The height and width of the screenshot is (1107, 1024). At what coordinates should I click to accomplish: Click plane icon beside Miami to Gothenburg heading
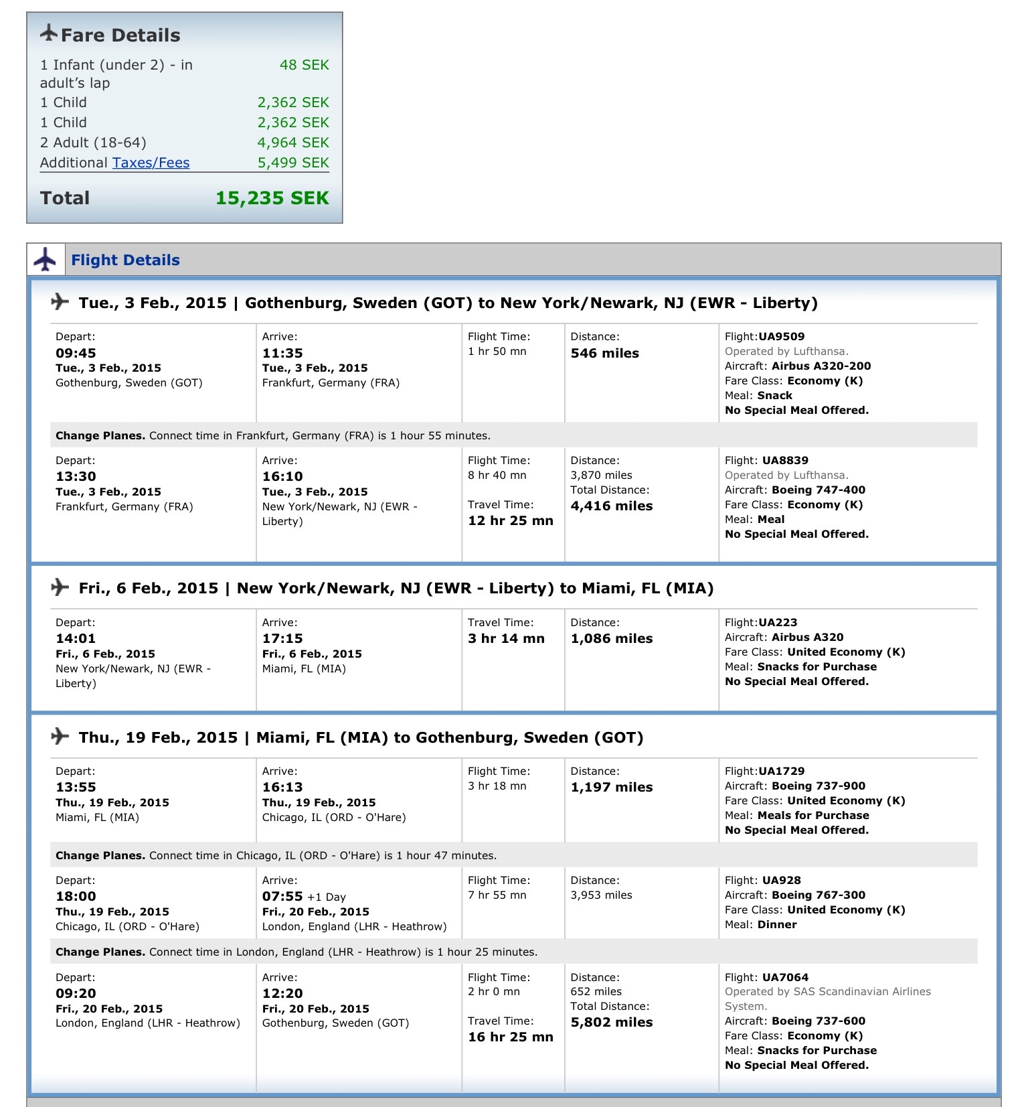[x=60, y=737]
